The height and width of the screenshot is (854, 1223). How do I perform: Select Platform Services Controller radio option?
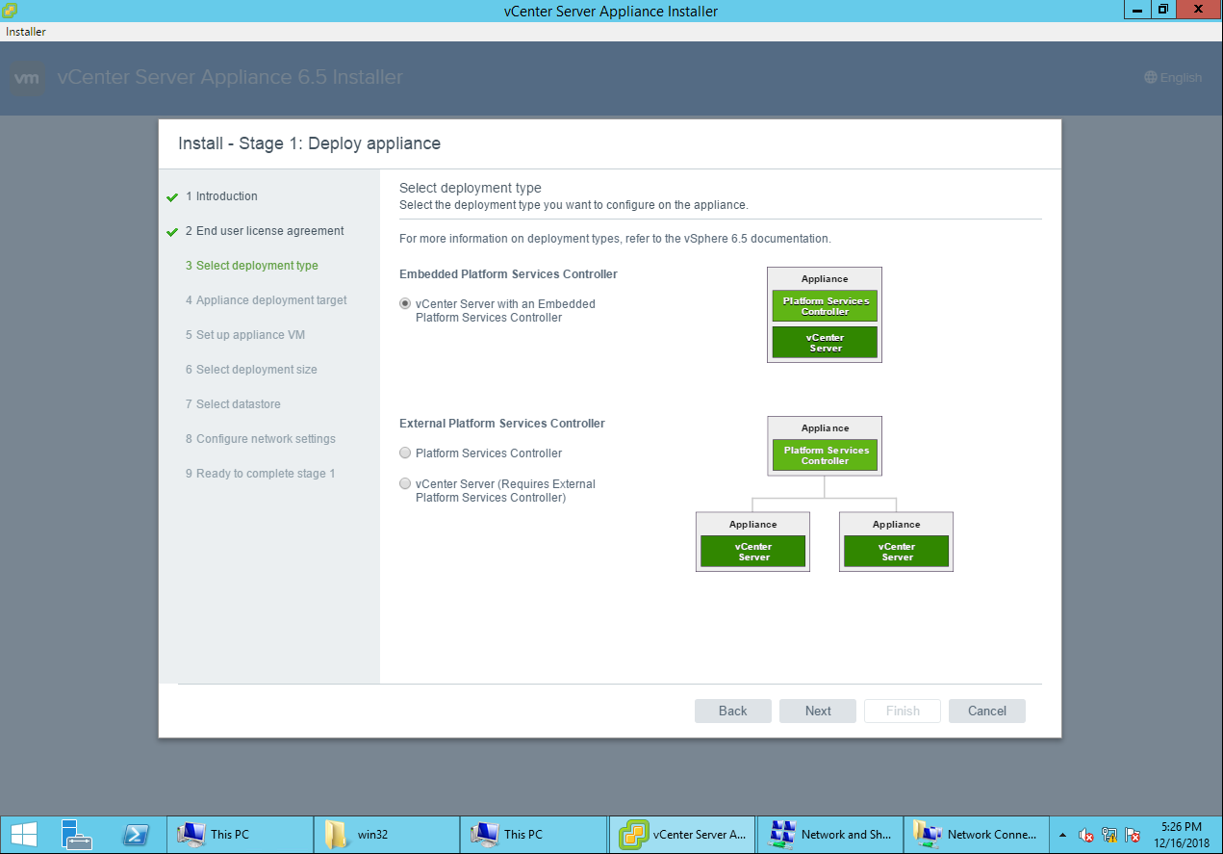[x=405, y=453]
